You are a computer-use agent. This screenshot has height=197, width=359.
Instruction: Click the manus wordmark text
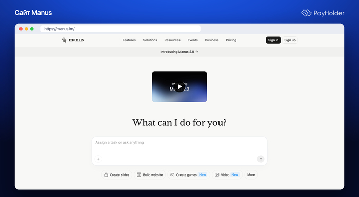(76, 40)
